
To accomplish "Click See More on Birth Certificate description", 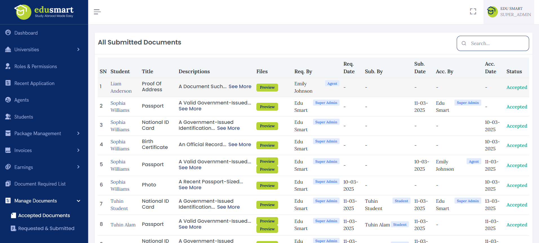I will 239,144.
